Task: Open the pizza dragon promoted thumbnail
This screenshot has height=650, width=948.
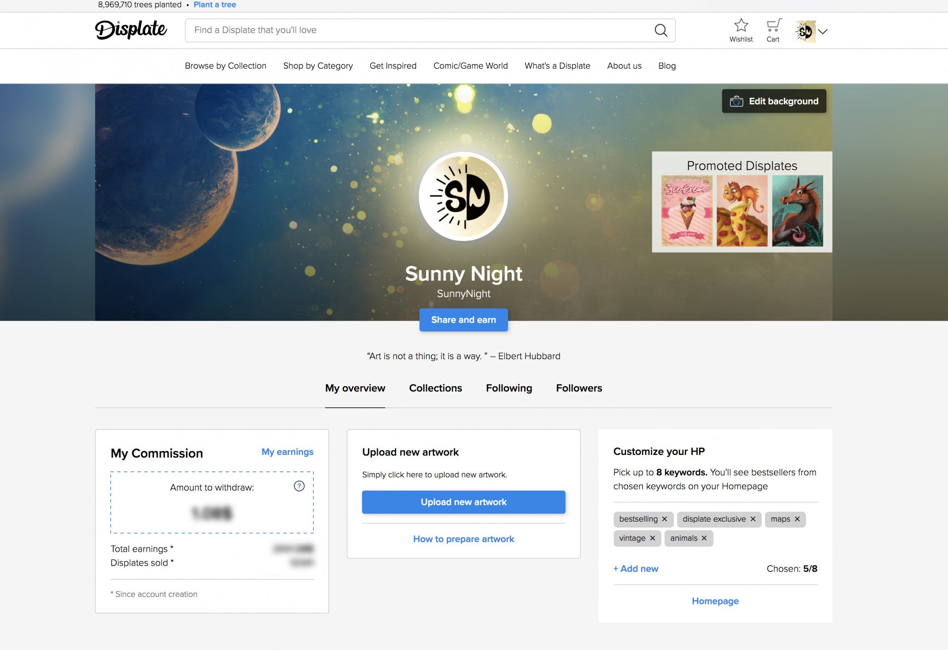Action: coord(742,211)
